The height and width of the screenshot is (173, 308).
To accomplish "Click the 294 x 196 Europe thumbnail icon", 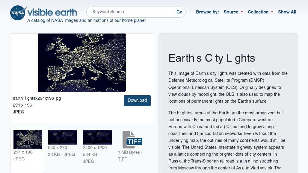I will coord(28,139).
